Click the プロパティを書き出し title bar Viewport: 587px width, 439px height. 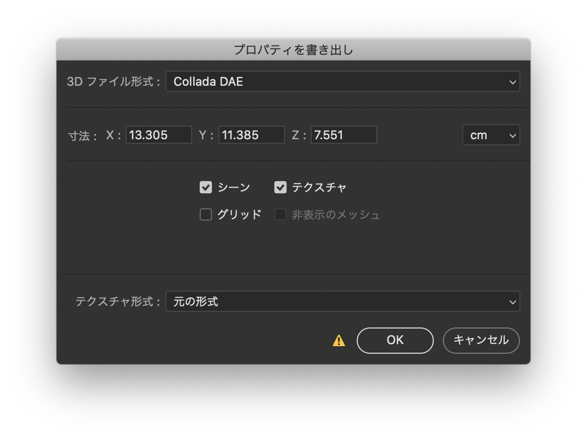coord(293,49)
